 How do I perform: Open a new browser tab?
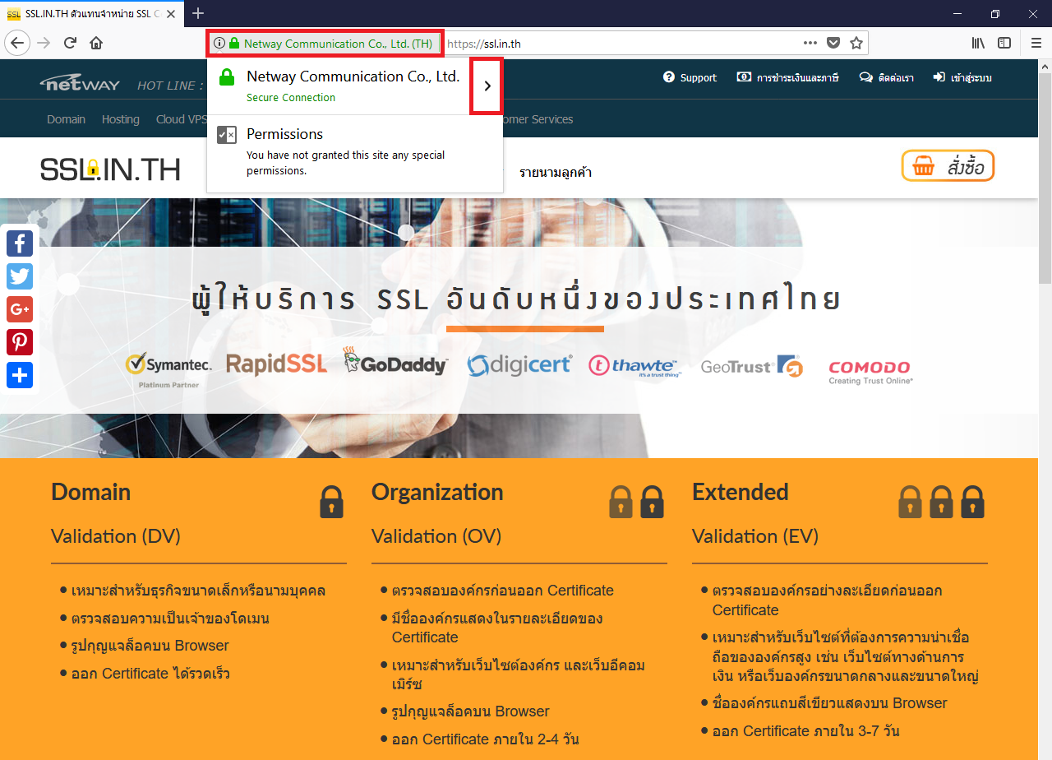198,13
